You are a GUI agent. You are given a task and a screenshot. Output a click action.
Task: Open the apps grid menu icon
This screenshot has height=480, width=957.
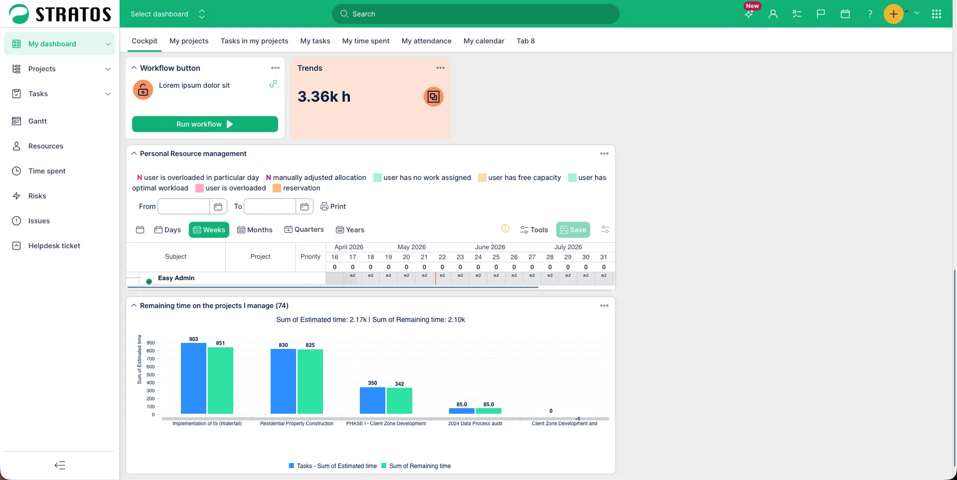(937, 14)
